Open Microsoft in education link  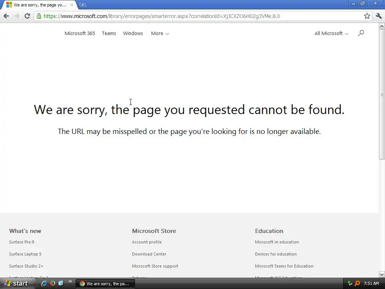click(277, 242)
